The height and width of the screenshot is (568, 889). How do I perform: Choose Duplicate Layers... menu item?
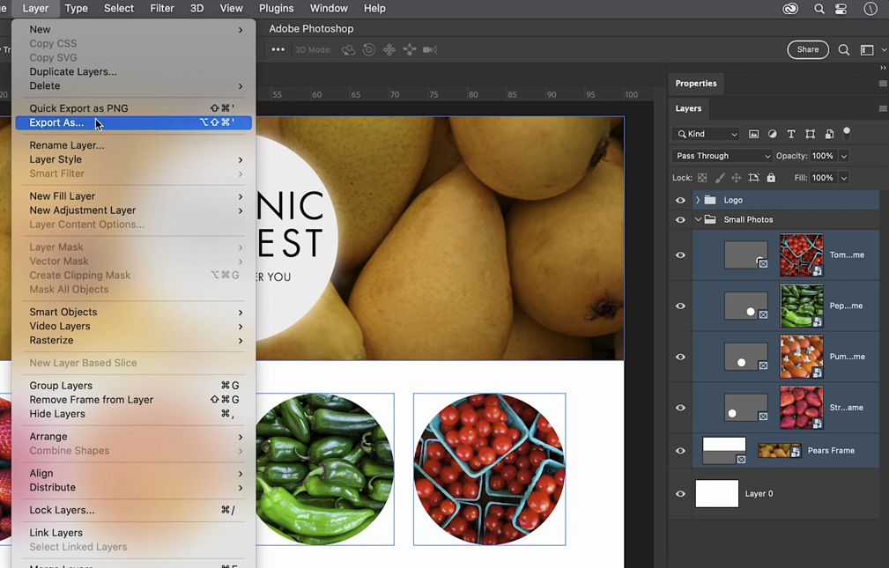tap(133, 72)
